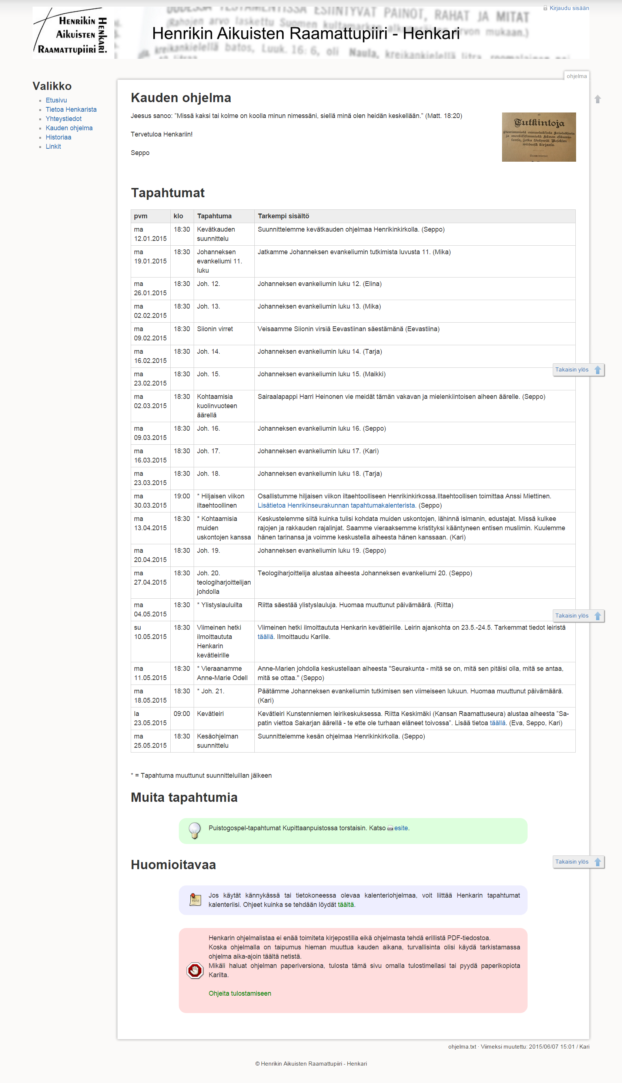The width and height of the screenshot is (622, 1083).
Task: Click '* Vieraanamme Anne-Marie Odell' cell
Action: coord(224,673)
